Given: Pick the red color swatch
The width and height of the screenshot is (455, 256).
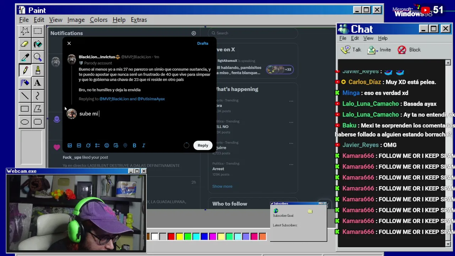Looking at the screenshot, I should [x=171, y=236].
